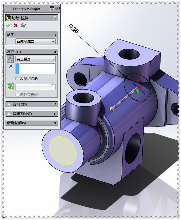
Task: Click the direction of extrusion arrow icon
Action: [x=10, y=67]
